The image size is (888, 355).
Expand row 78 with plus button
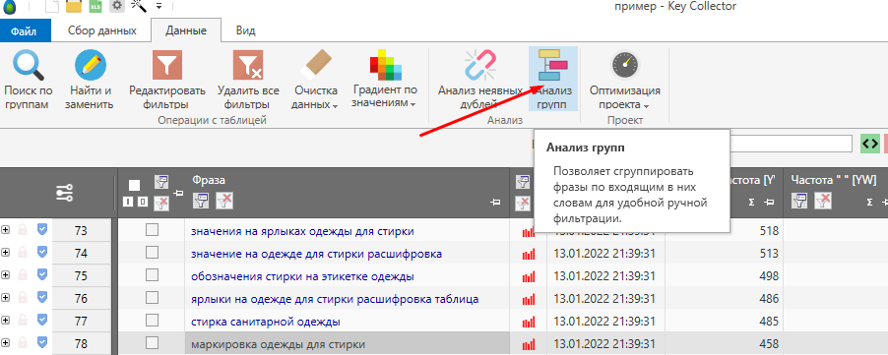click(x=6, y=342)
